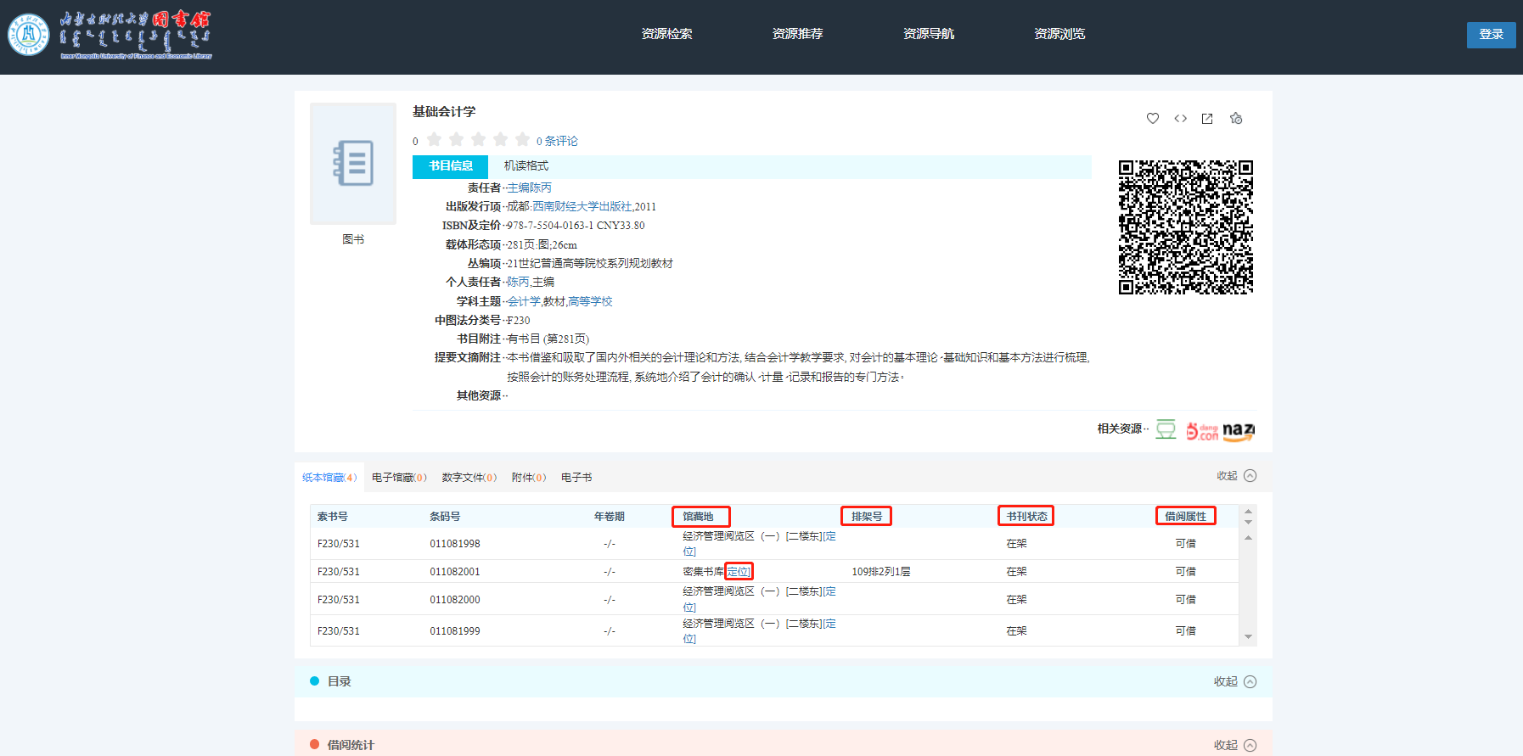The width and height of the screenshot is (1523, 756).
Task: Click the library logo in header
Action: (110, 35)
